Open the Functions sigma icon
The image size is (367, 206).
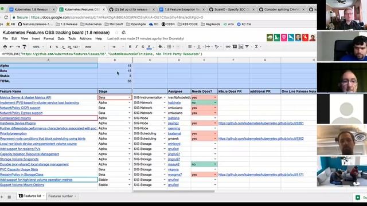256,47
